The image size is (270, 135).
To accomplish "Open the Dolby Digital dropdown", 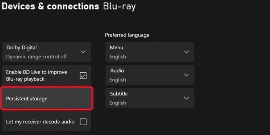I will point(46,52).
